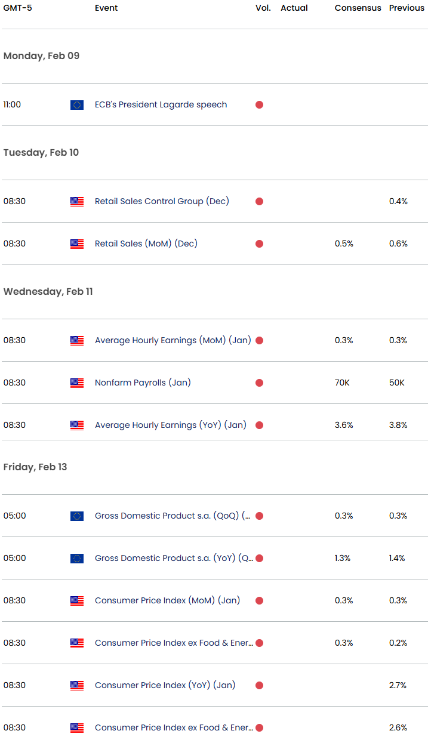Select the Friday, Feb 13 date heading
Screen dimensions: 428x740
[x=35, y=467]
